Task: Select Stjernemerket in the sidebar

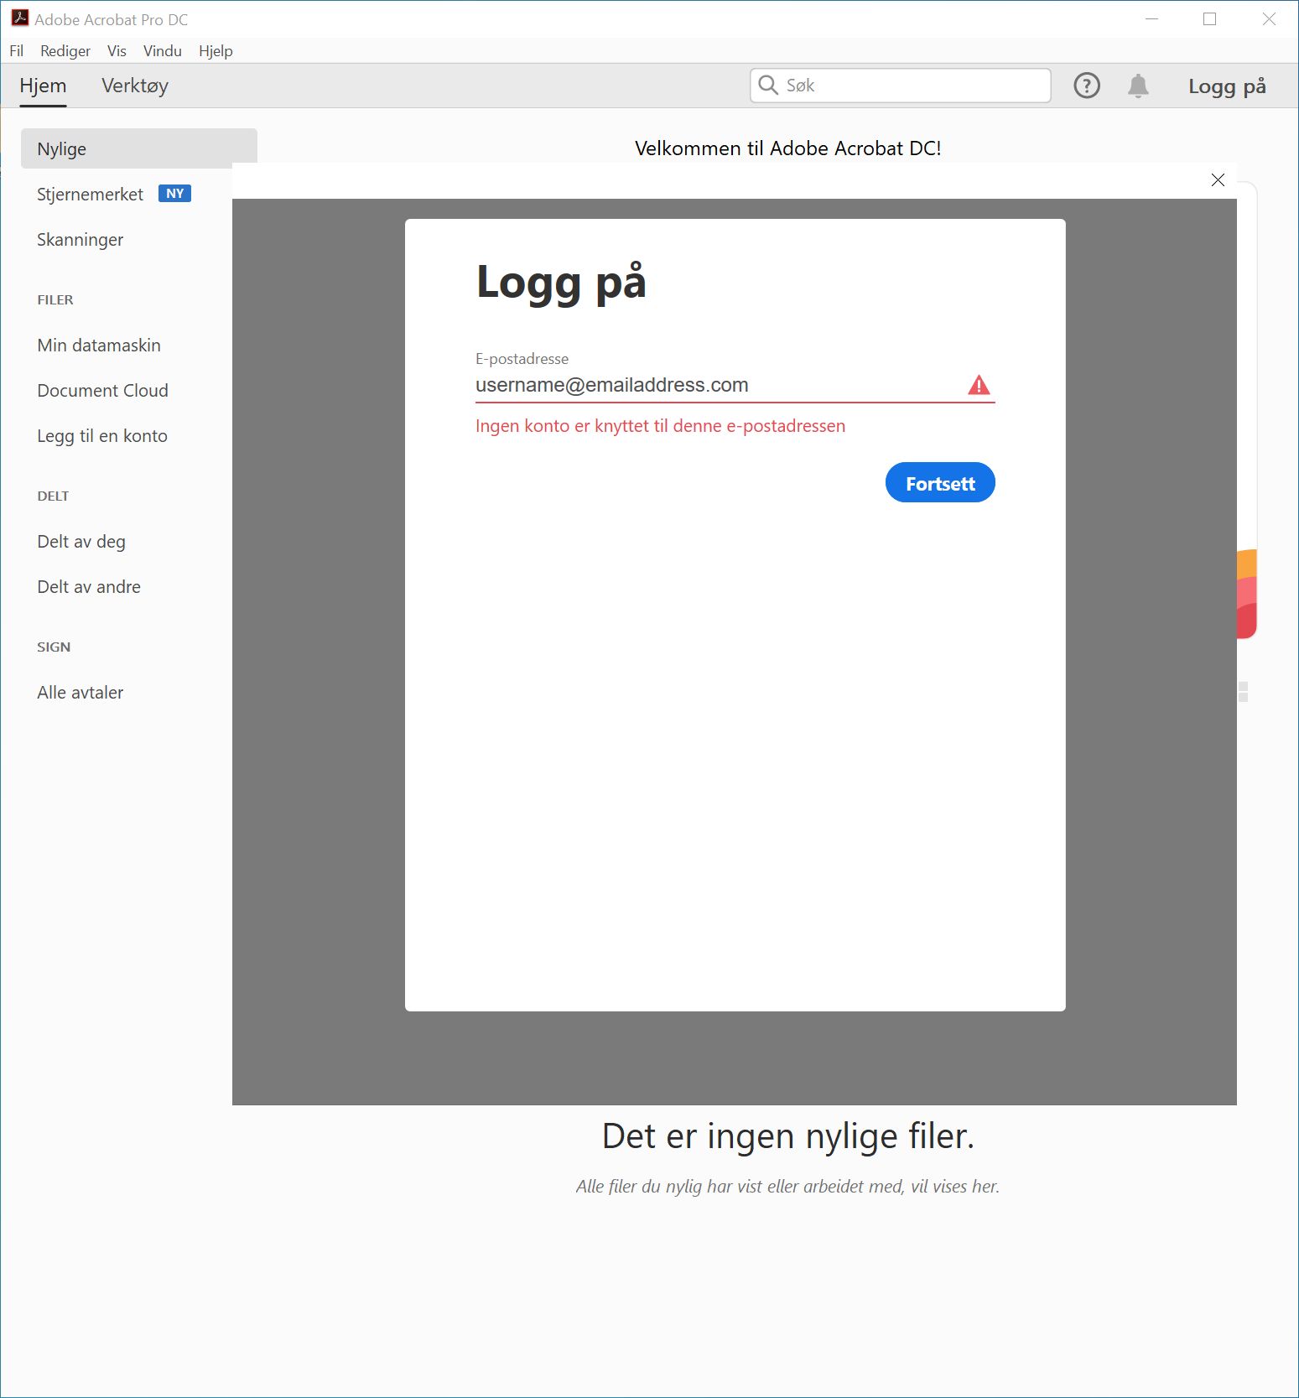Action: pos(90,195)
